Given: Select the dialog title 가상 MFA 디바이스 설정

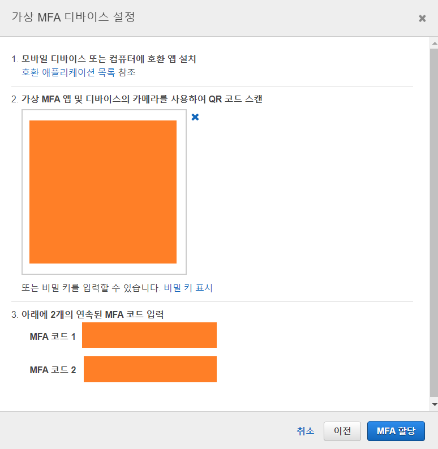Looking at the screenshot, I should [x=74, y=17].
